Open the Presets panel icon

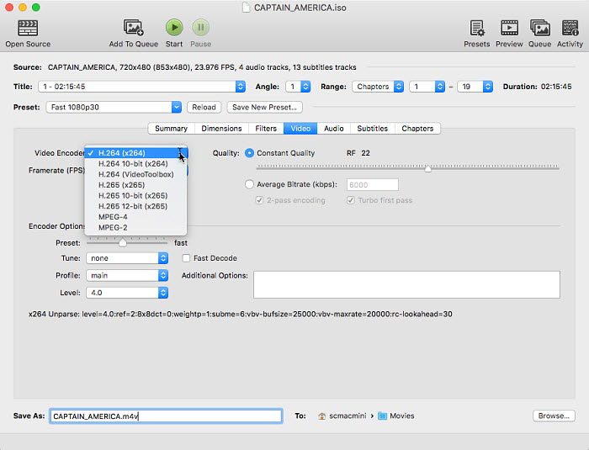coord(477,28)
